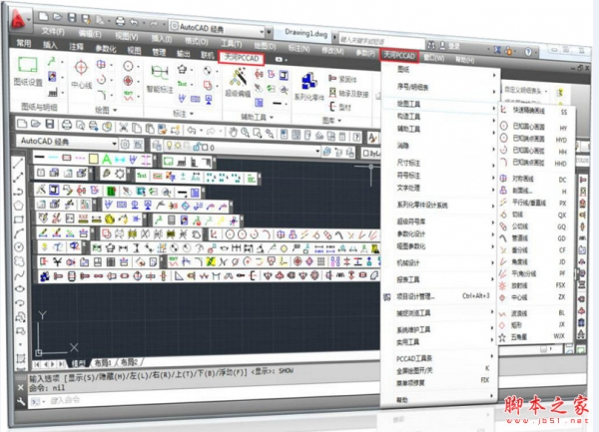599x432 pixels.
Task: Expand the 绘图 ribbon panel
Action: coord(106,110)
